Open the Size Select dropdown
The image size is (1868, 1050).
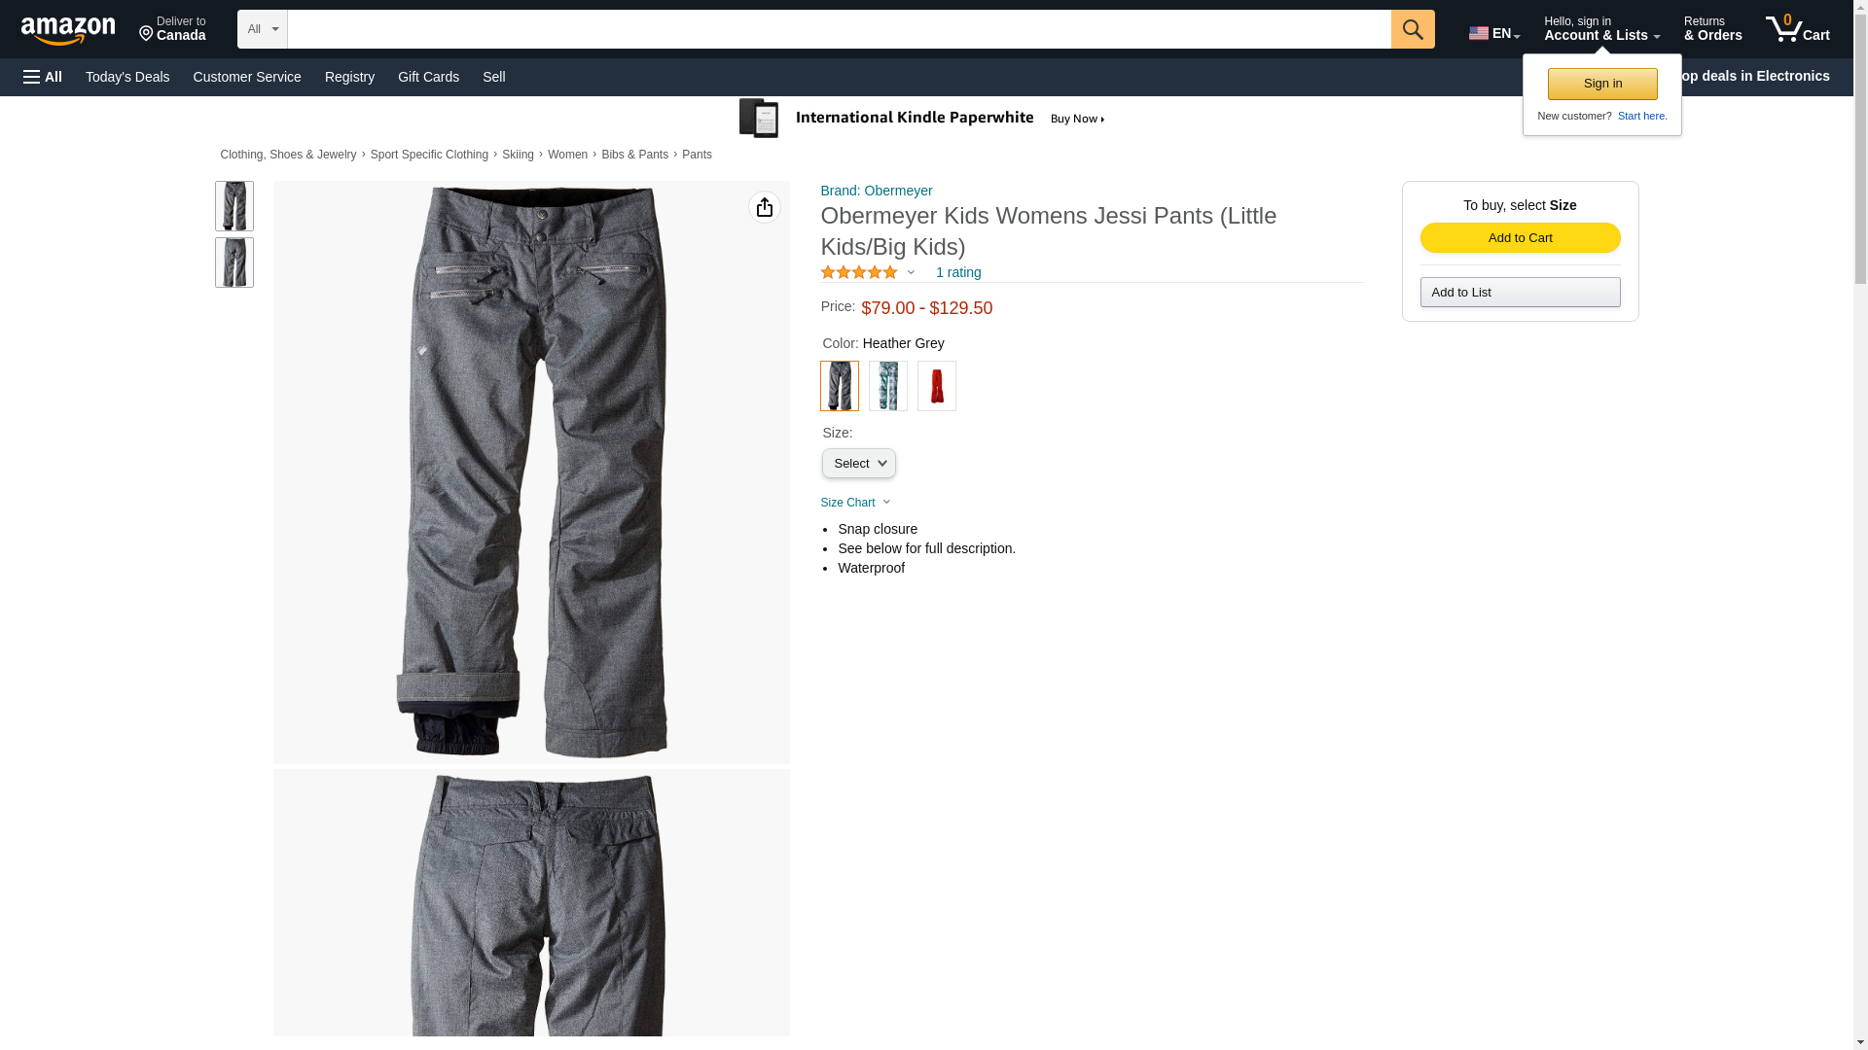(858, 464)
